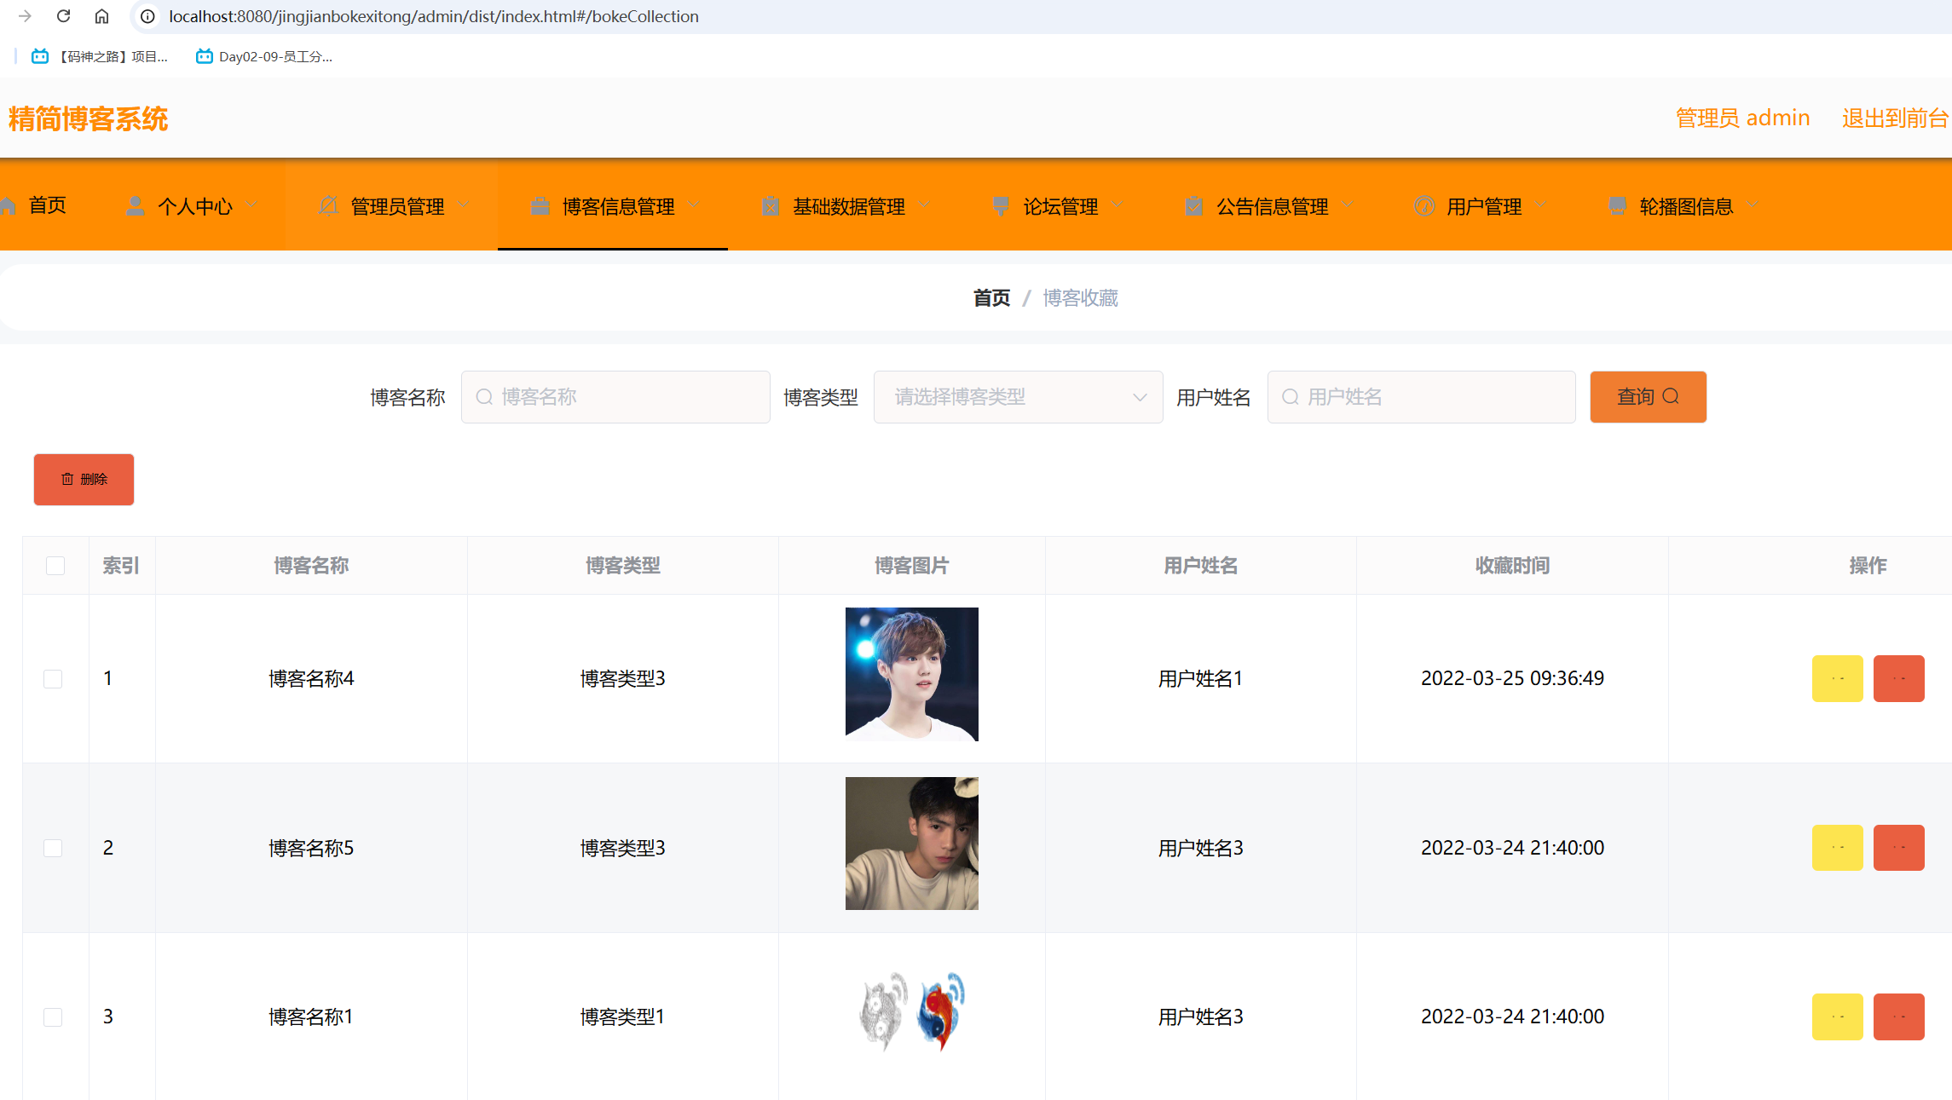Click the 基础数据管理 clipboard icon
This screenshot has height=1100, width=1952.
coord(771,206)
